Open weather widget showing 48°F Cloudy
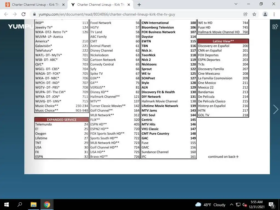280x210 pixels. click(x=210, y=205)
